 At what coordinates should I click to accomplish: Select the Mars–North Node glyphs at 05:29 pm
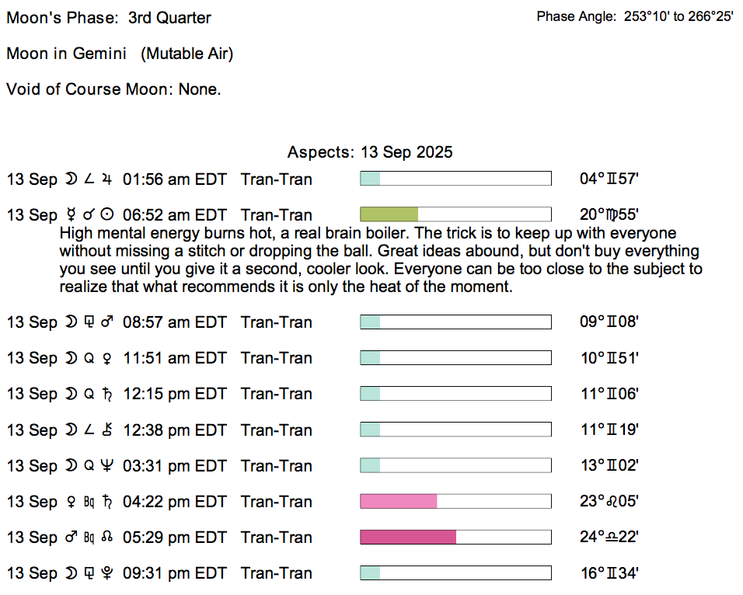point(89,538)
